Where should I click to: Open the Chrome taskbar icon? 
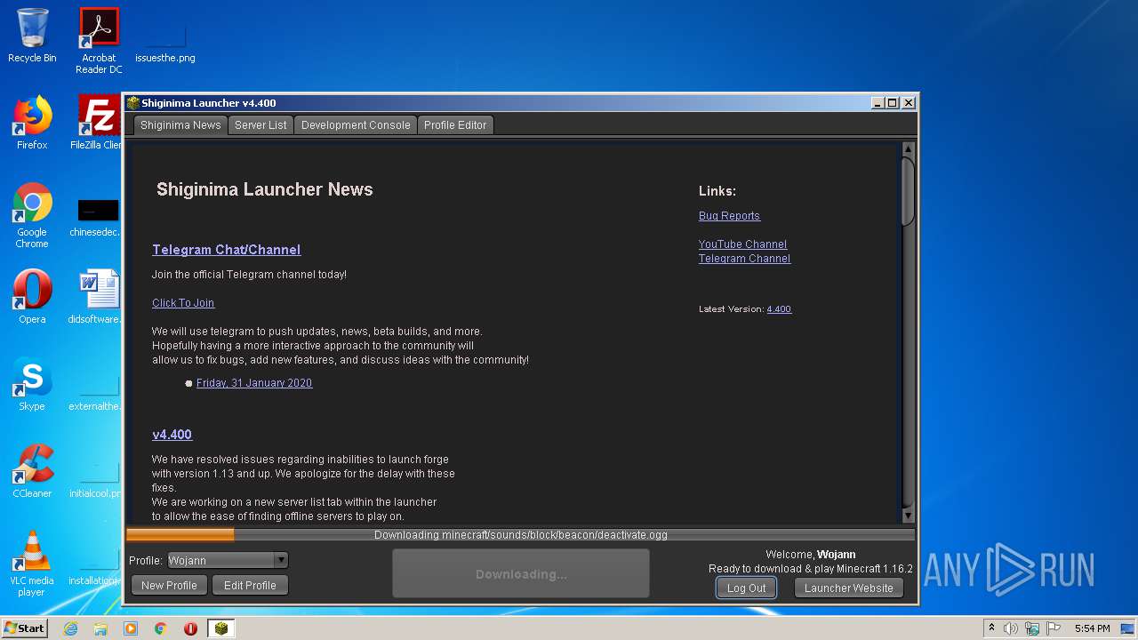(161, 628)
